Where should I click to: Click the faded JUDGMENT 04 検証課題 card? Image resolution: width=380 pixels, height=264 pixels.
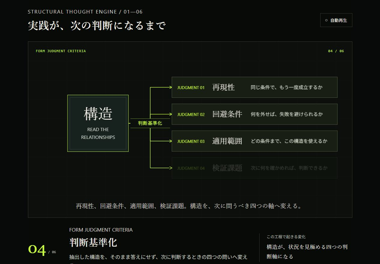[x=254, y=168]
